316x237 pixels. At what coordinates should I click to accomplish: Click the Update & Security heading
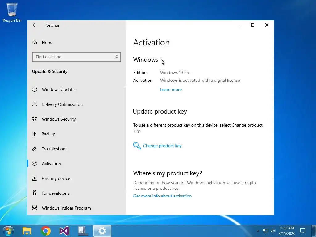(50, 71)
